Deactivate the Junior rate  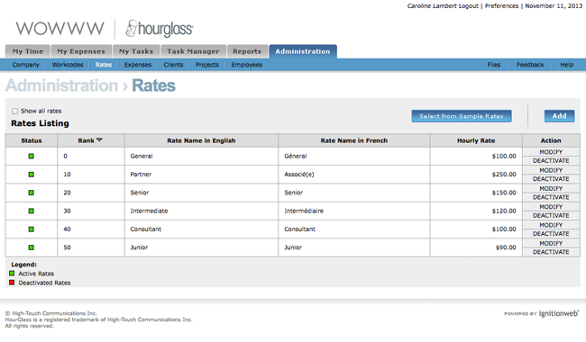pyautogui.click(x=551, y=252)
